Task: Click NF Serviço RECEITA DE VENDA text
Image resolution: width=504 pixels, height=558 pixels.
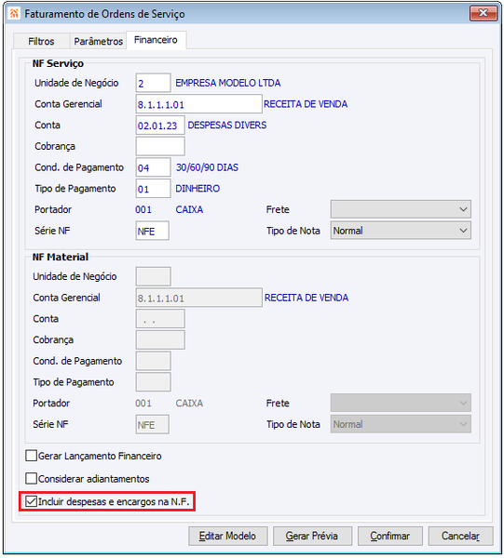Action: click(x=306, y=104)
